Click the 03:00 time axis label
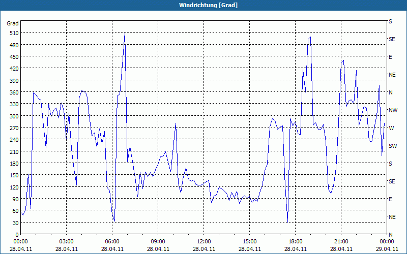Screen dimensions: 407x254 pyautogui.click(x=66, y=242)
